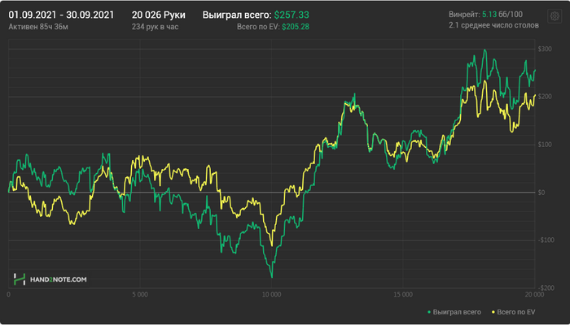Click the '20 026 Руки' hands count

click(x=159, y=15)
